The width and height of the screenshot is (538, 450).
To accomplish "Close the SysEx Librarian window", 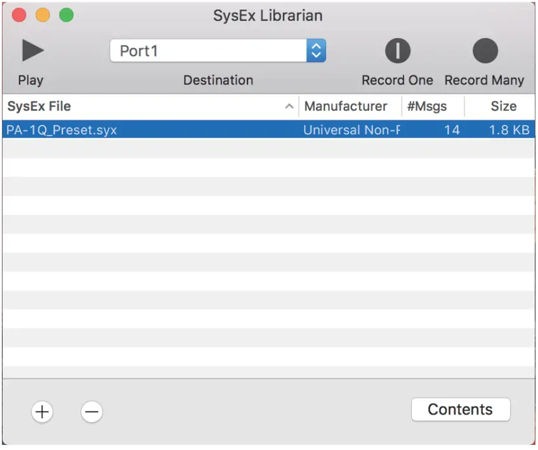I will (19, 15).
